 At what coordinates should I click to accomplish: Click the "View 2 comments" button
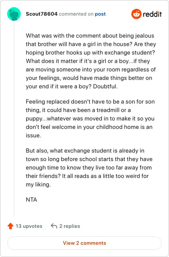tap(84, 243)
